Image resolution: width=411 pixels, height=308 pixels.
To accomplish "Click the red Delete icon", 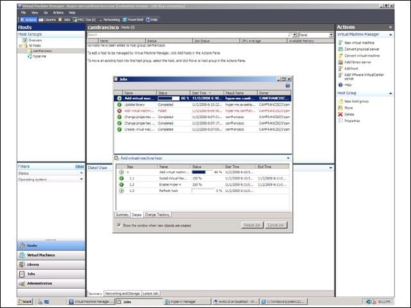I will [340, 114].
